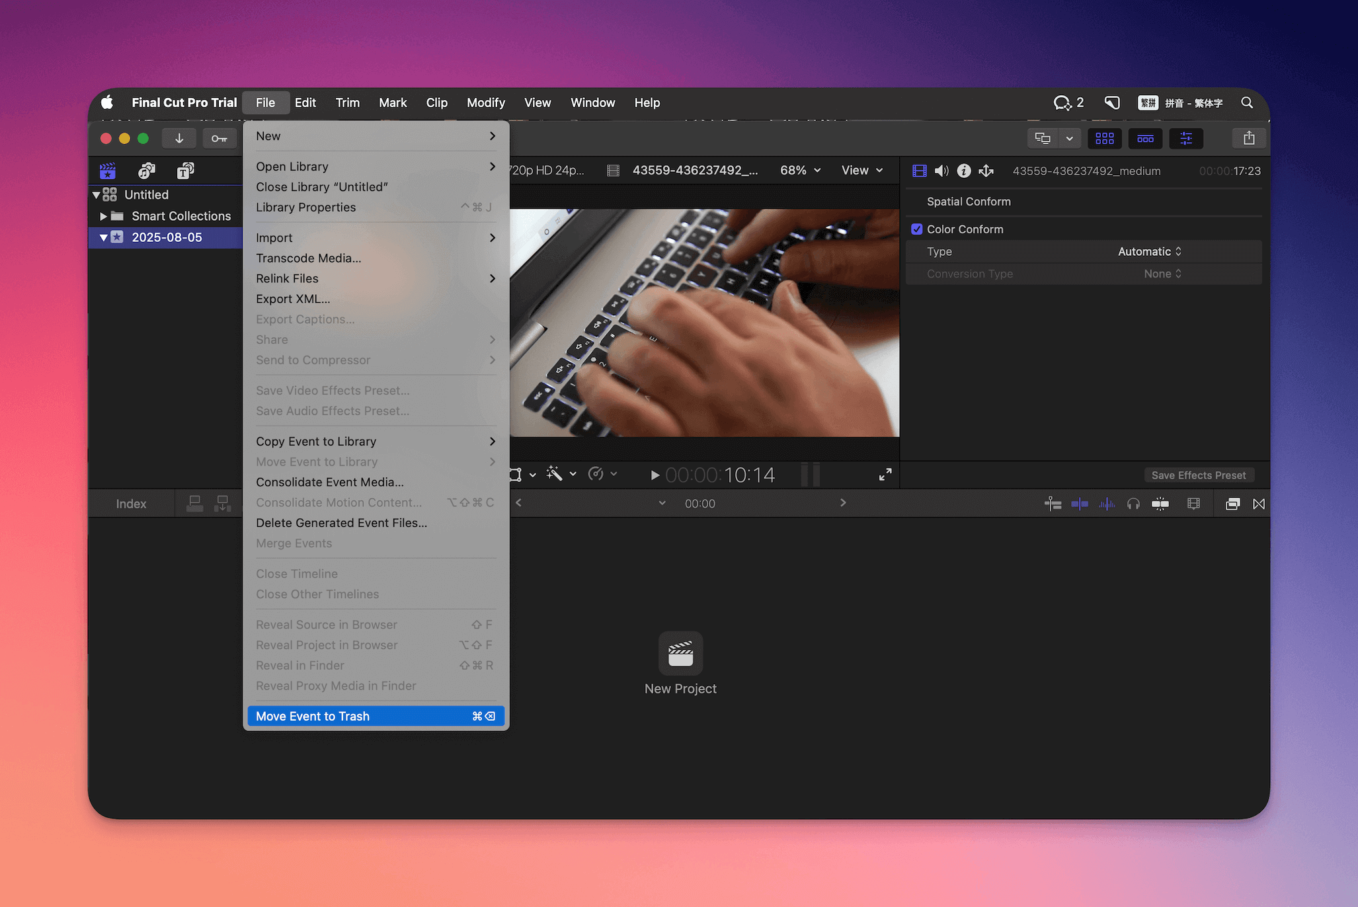
Task: Show the Transitions browser icon
Action: click(1259, 504)
